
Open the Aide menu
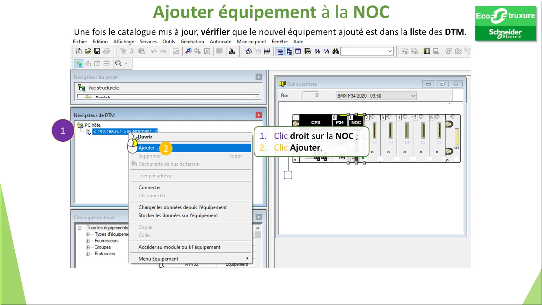pyautogui.click(x=298, y=41)
